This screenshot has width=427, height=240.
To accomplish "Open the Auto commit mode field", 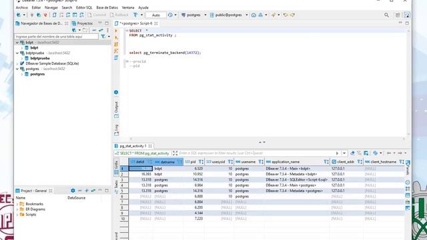I will (155, 15).
